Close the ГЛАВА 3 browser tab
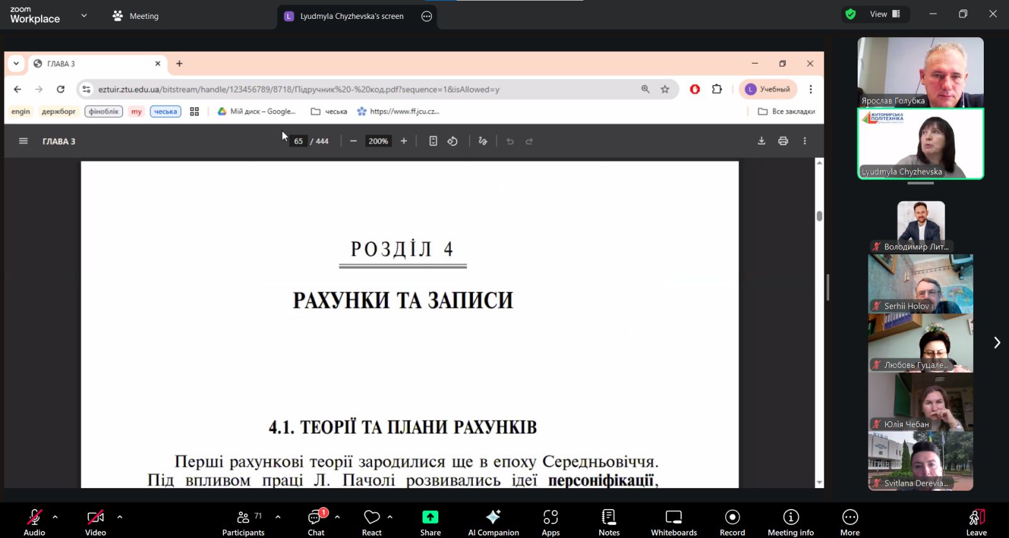Viewport: 1009px width, 538px height. [x=158, y=64]
